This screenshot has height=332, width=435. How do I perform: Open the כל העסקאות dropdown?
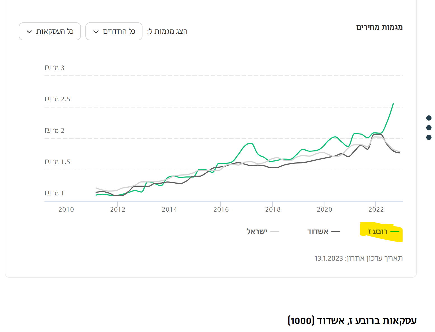[x=50, y=31]
